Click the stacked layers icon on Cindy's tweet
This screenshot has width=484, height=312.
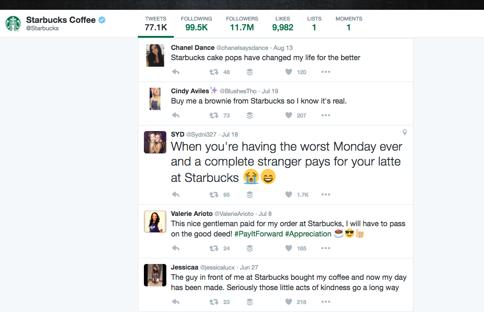pyautogui.click(x=250, y=115)
